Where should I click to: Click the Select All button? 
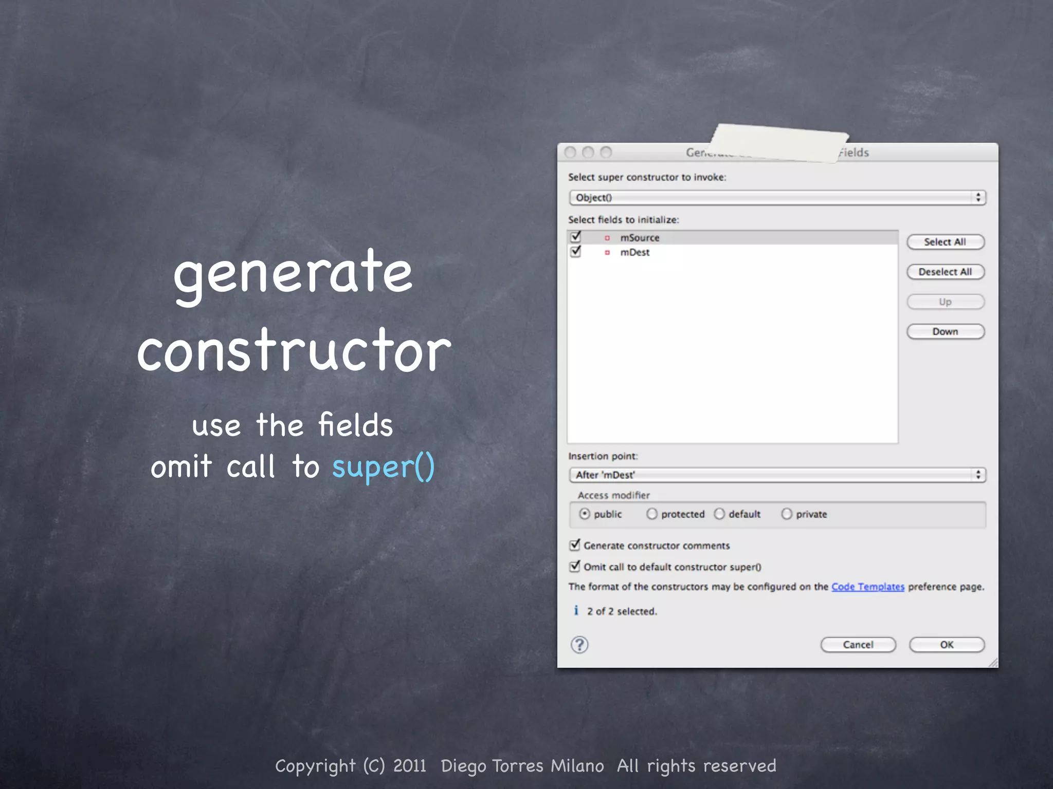[946, 242]
